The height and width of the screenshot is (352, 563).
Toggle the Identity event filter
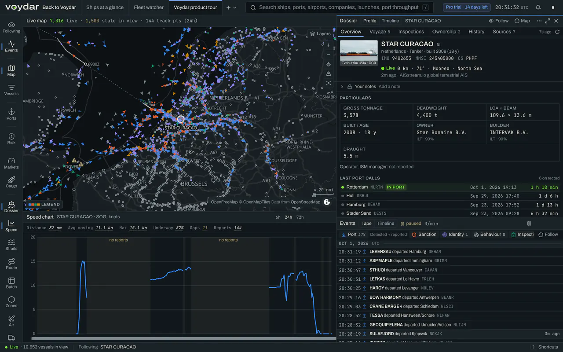click(455, 235)
